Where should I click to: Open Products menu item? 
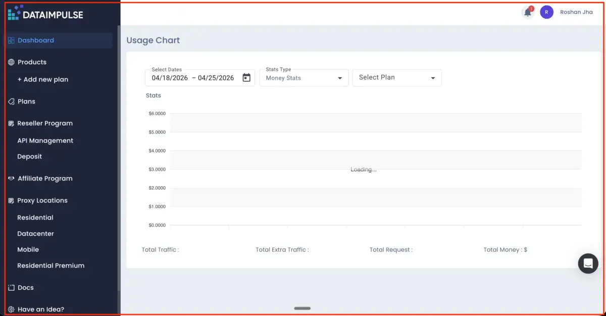[x=32, y=62]
